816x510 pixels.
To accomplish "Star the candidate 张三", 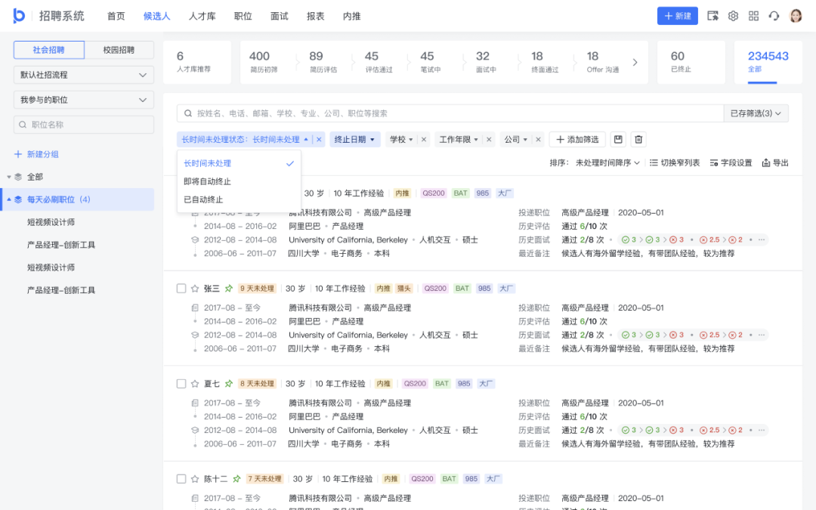I will point(195,289).
